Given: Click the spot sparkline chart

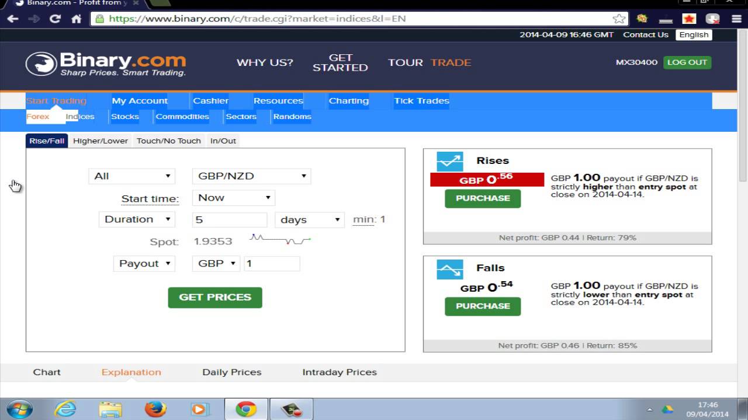Looking at the screenshot, I should tap(280, 239).
